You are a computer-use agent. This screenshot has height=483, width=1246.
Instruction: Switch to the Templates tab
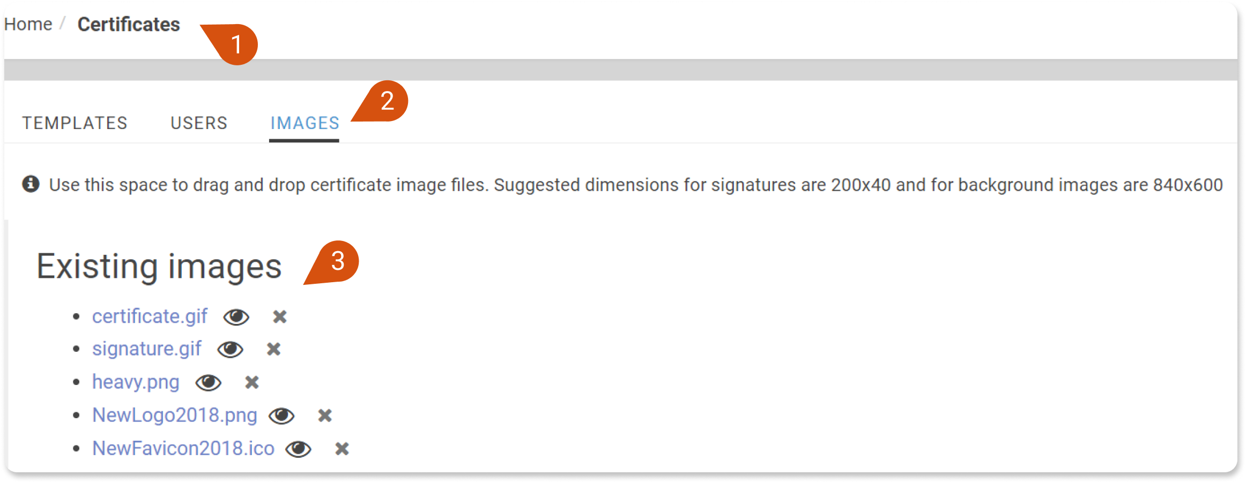[x=75, y=123]
